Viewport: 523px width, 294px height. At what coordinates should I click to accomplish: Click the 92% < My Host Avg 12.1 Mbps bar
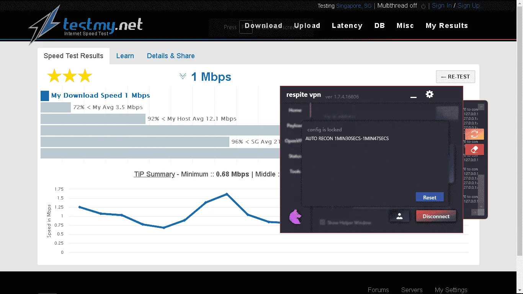93,119
